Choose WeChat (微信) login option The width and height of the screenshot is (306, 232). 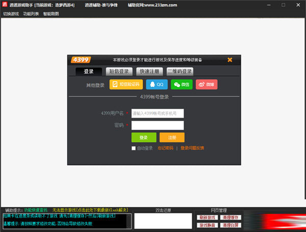click(x=182, y=84)
